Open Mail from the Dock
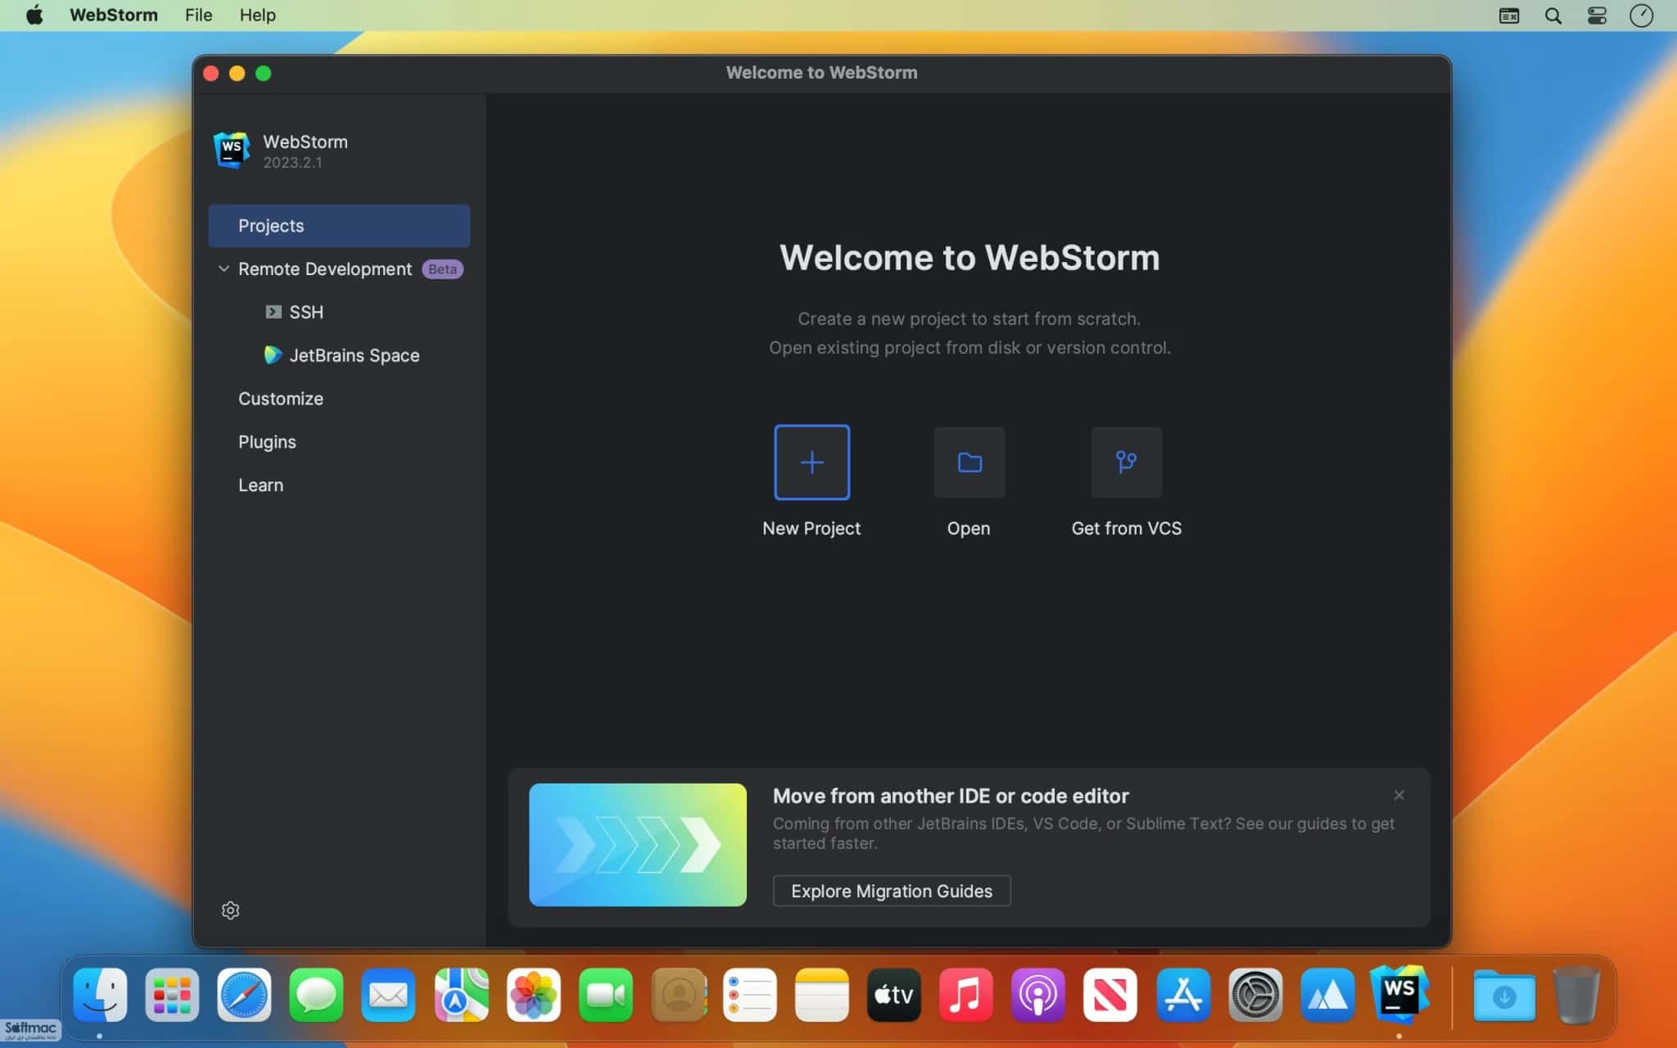 pos(388,995)
